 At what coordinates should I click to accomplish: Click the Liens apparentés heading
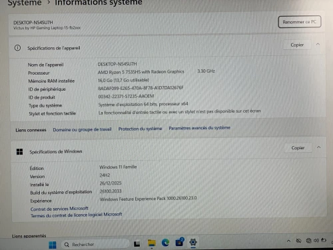pos(29,236)
